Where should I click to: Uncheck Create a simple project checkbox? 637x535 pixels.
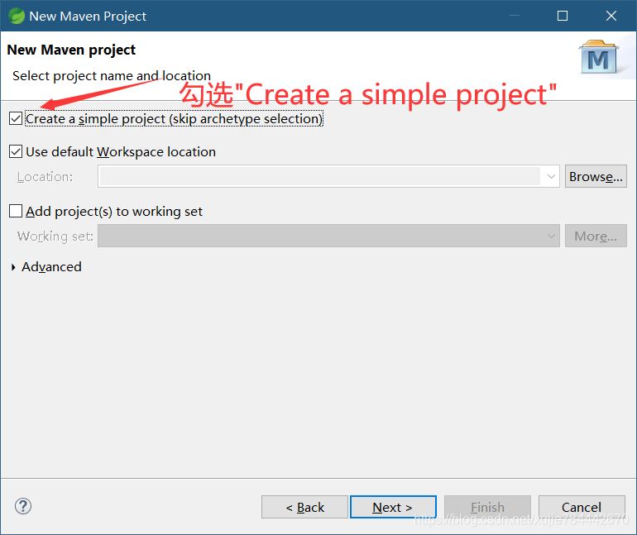click(16, 118)
